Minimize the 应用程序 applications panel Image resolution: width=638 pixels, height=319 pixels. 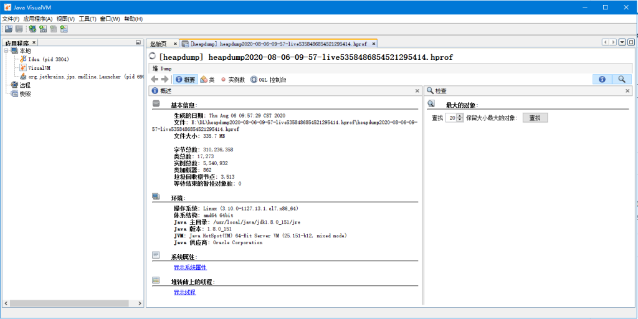(x=138, y=42)
